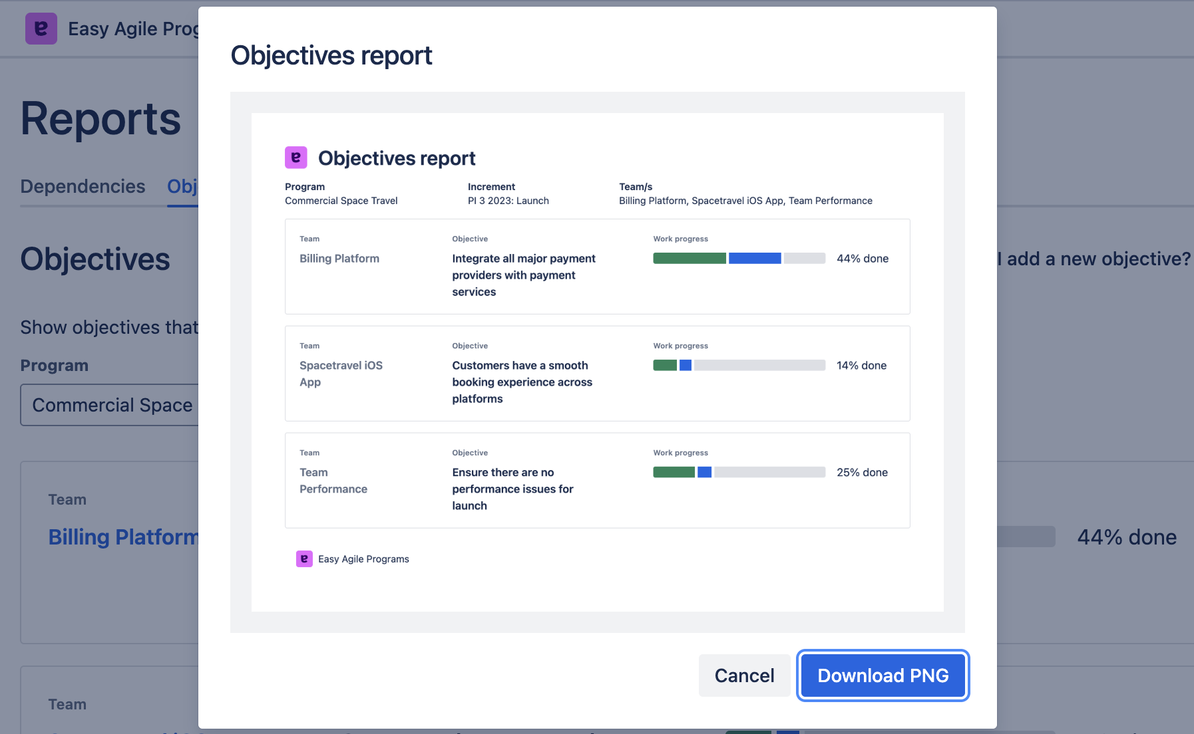Select the Spacetravel iOS App objective card

click(597, 373)
